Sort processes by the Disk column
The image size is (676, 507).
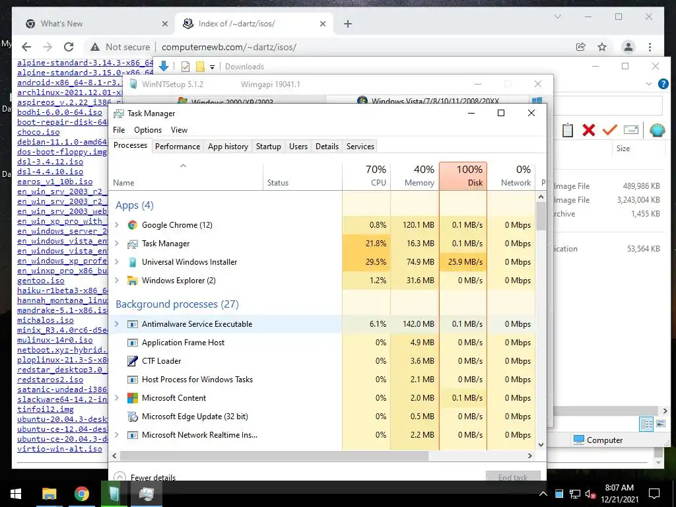(x=463, y=176)
